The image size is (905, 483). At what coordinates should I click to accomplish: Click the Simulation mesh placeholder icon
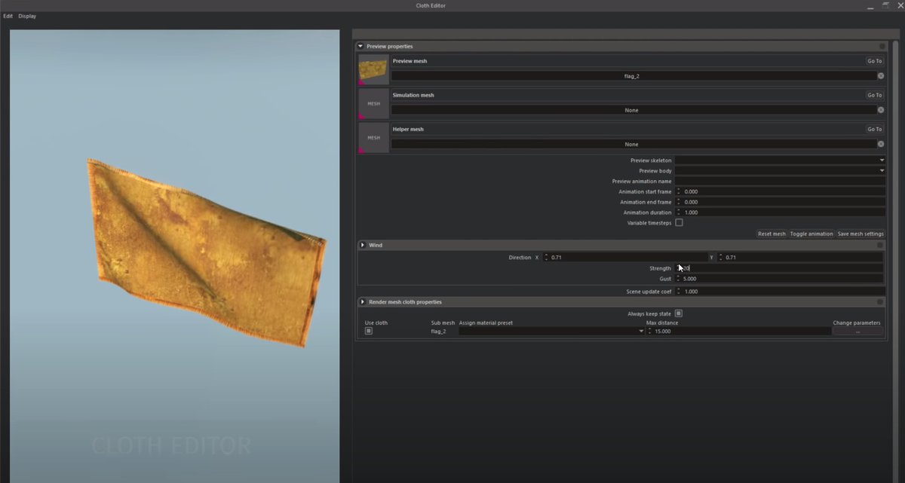point(373,103)
